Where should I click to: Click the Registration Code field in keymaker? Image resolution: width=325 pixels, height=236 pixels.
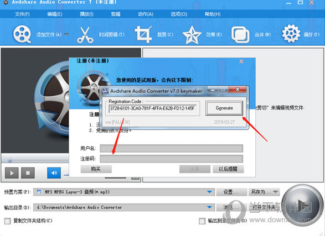[x=153, y=108]
